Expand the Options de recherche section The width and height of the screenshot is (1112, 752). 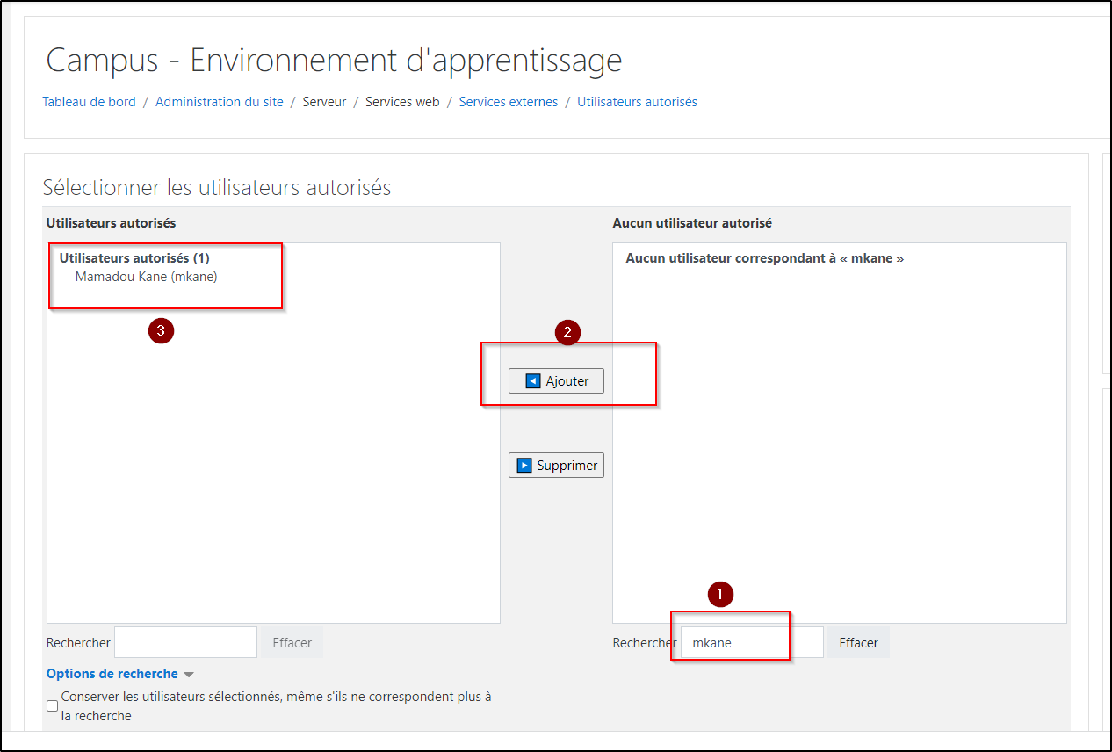[119, 674]
